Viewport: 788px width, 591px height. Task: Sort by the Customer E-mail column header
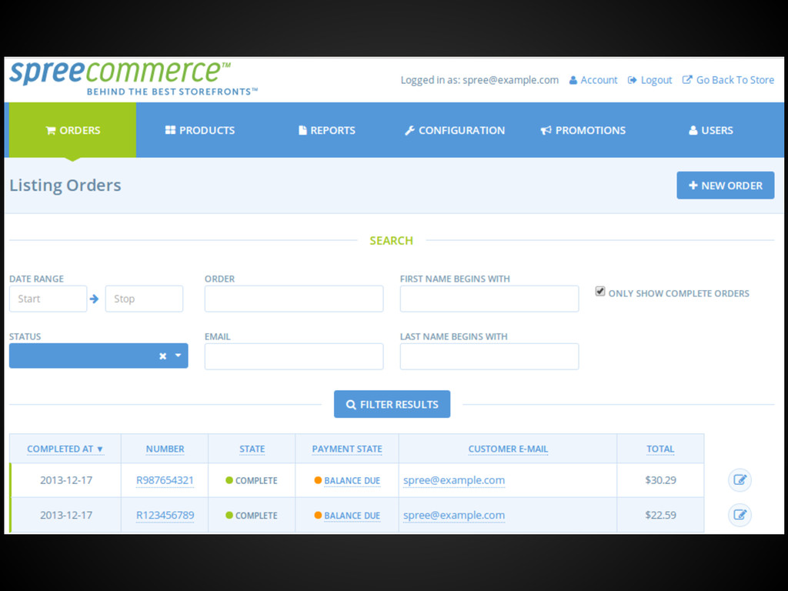point(508,449)
